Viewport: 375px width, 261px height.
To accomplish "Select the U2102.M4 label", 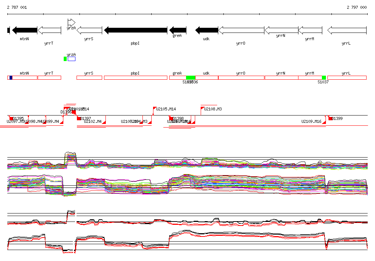I will (x=93, y=122).
